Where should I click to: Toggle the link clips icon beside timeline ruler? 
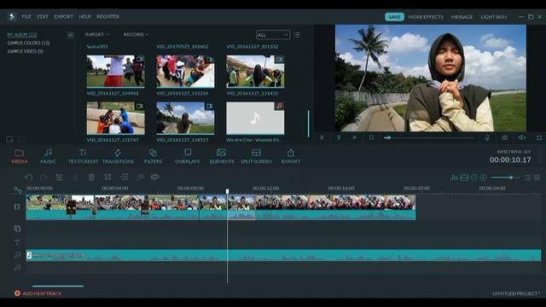pos(18,189)
